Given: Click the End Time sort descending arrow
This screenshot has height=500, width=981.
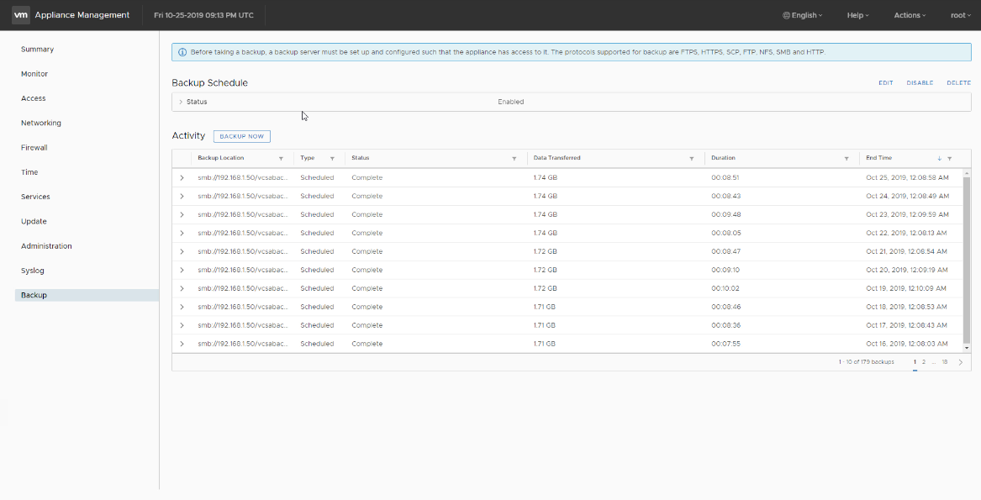Looking at the screenshot, I should click(939, 158).
